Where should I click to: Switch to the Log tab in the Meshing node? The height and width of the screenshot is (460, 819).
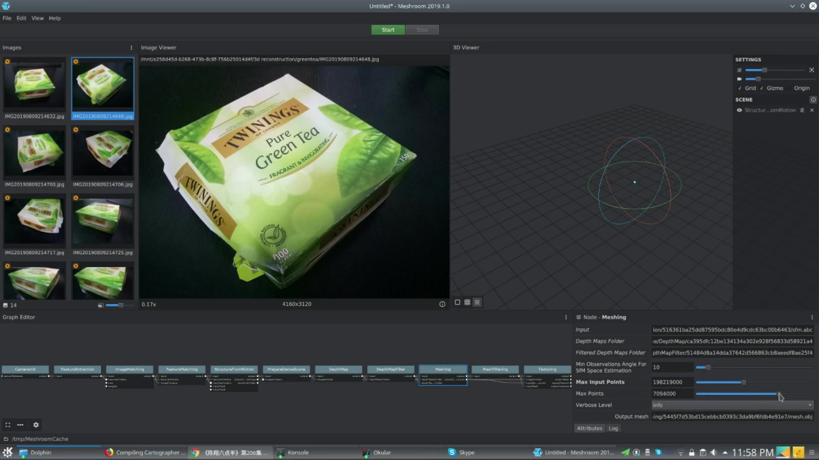pos(613,428)
